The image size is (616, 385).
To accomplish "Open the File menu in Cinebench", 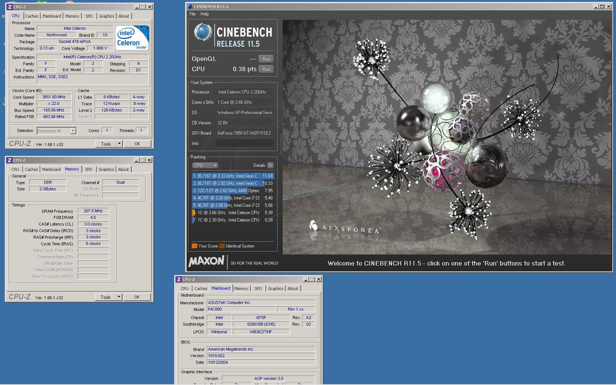I will [x=192, y=14].
